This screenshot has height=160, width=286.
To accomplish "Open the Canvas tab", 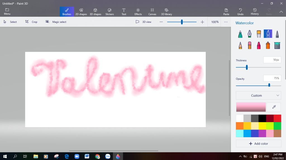I will click(x=152, y=12).
